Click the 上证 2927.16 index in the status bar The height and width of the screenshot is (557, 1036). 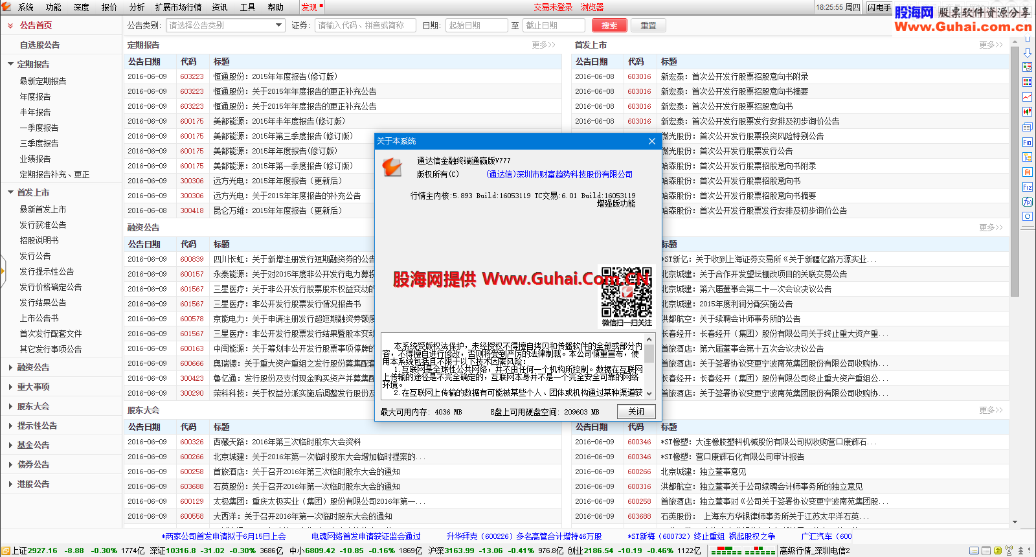click(35, 551)
